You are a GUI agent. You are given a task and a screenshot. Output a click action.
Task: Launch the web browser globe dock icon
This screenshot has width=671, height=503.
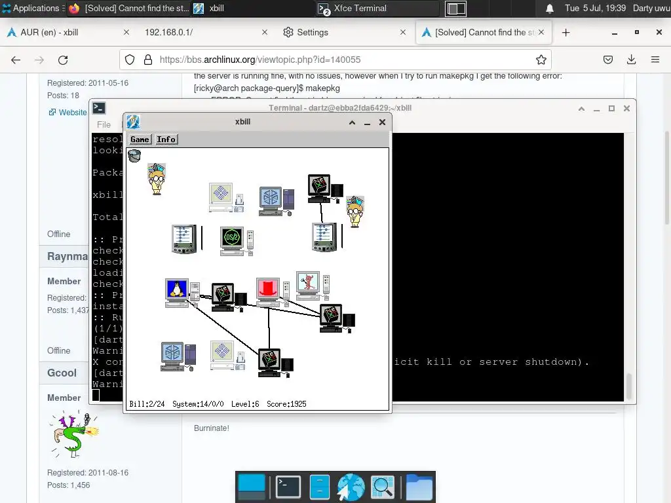click(351, 487)
